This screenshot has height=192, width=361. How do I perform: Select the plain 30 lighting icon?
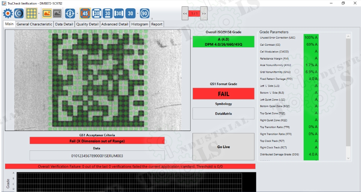(131, 13)
